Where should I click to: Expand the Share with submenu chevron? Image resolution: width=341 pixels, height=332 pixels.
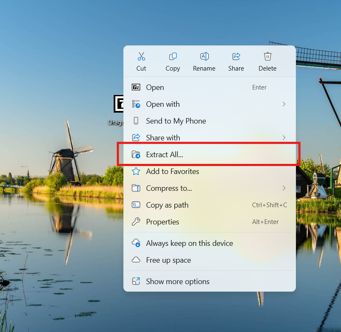pyautogui.click(x=284, y=138)
